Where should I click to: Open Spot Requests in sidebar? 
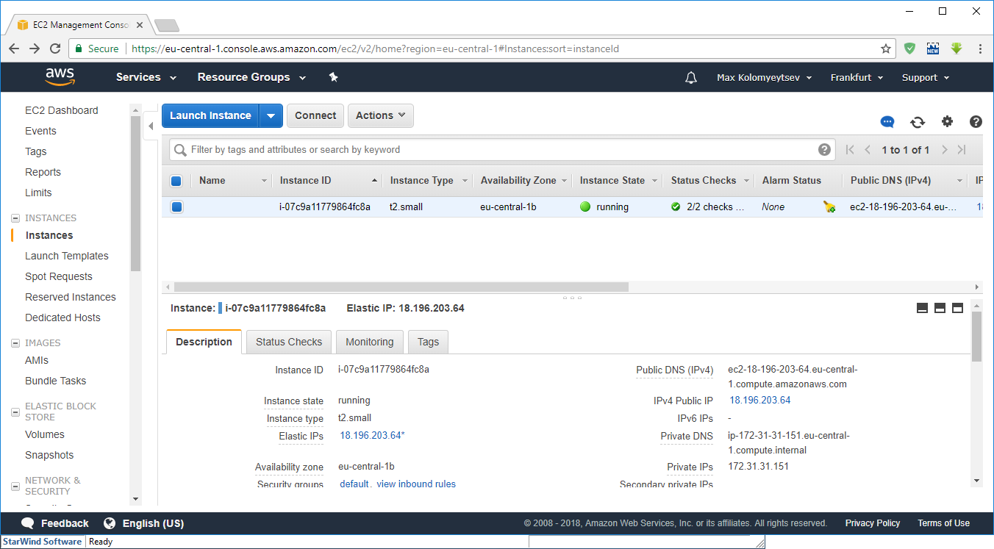click(59, 276)
